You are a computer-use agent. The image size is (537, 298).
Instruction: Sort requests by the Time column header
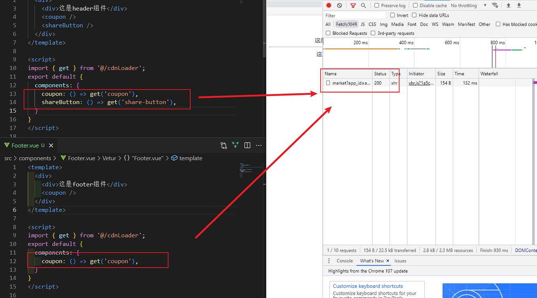[465, 74]
